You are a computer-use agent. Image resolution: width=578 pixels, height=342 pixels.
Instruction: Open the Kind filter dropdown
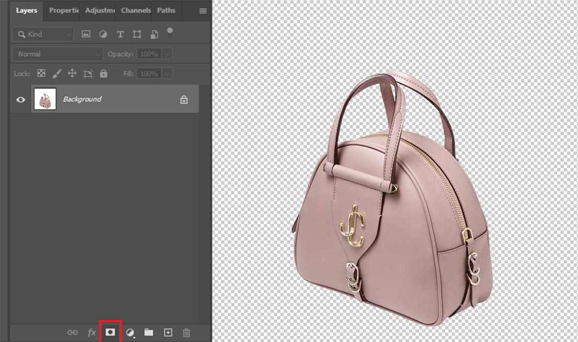(x=43, y=34)
